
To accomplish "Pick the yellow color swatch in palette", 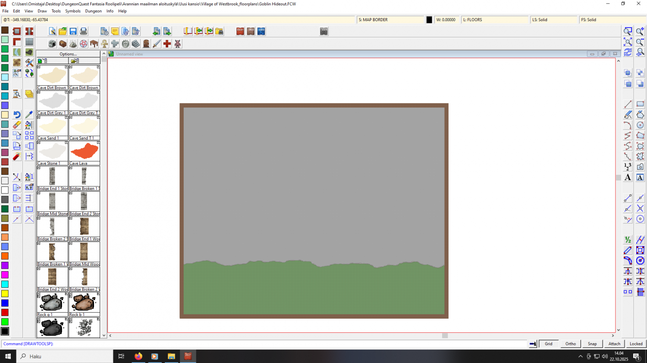I will pos(5,294).
